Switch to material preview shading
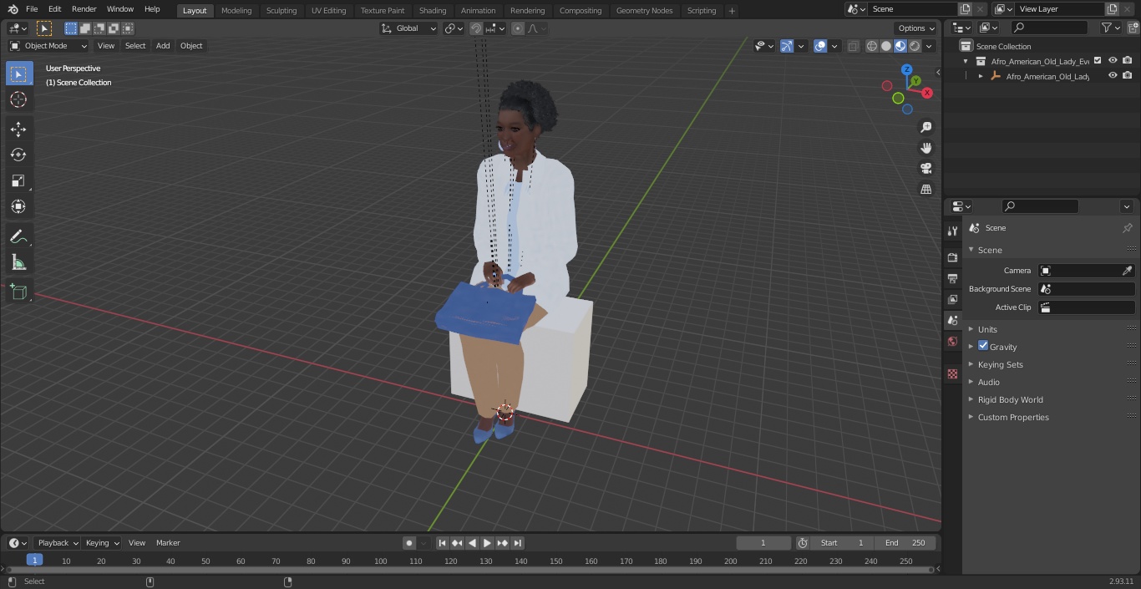The image size is (1141, 589). 900,46
